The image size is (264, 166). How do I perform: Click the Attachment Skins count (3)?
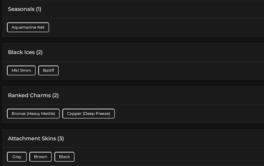click(61, 139)
